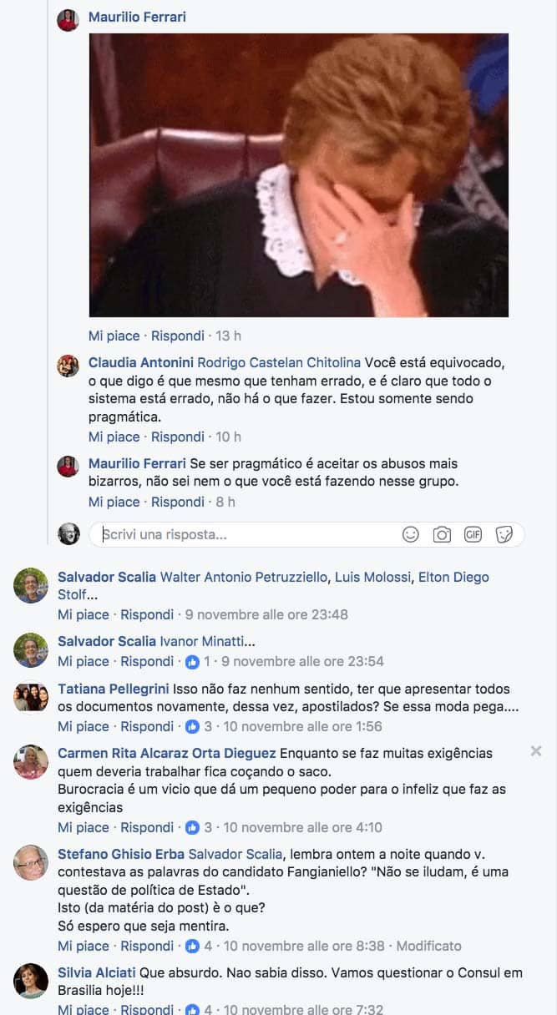Click like reaction icon on Silvia Alciati's comment
Image resolution: width=557 pixels, height=1015 pixels.
click(193, 1010)
